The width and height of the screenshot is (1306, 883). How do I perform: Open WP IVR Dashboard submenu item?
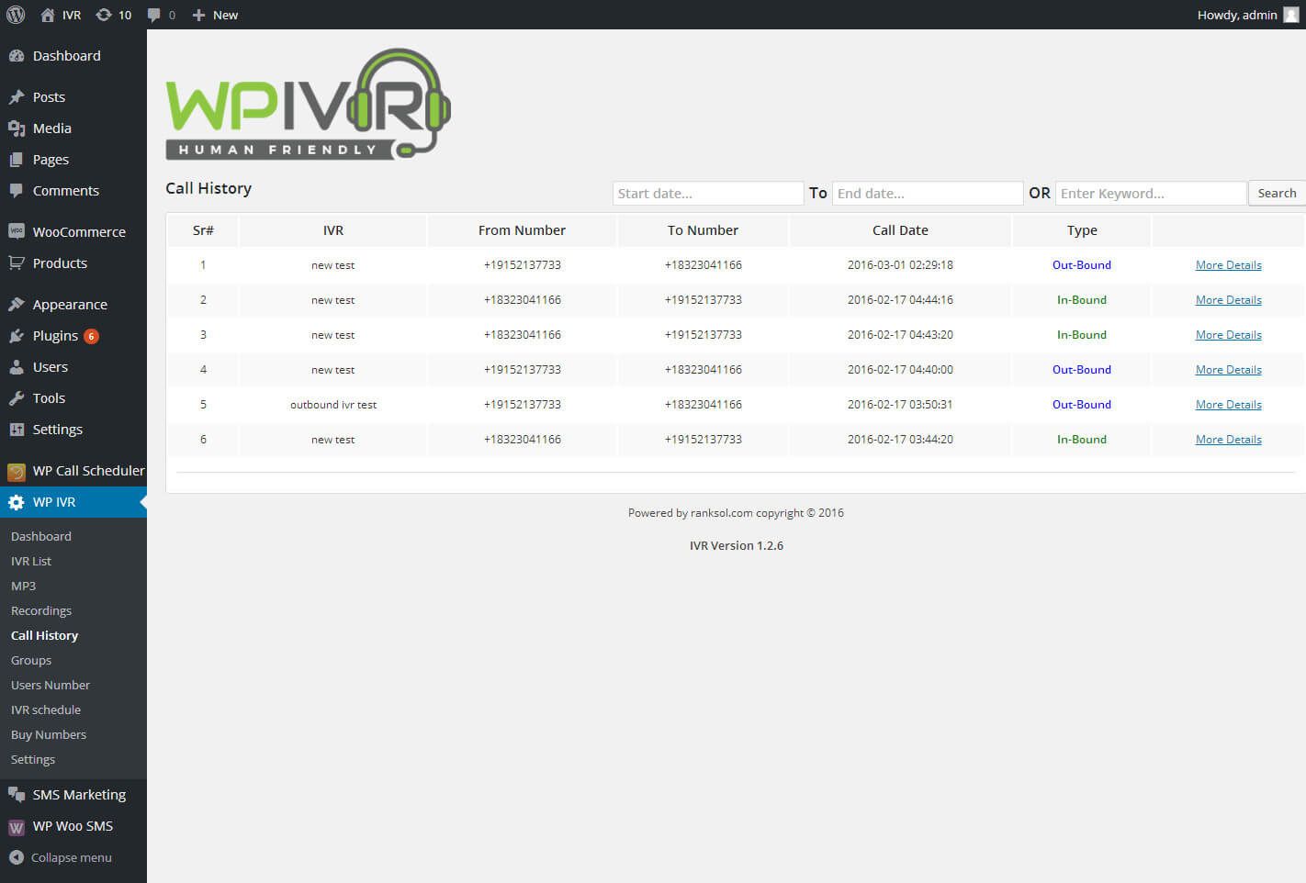click(41, 536)
